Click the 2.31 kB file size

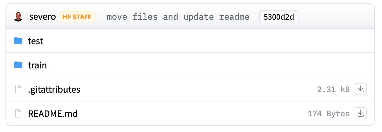(x=333, y=89)
